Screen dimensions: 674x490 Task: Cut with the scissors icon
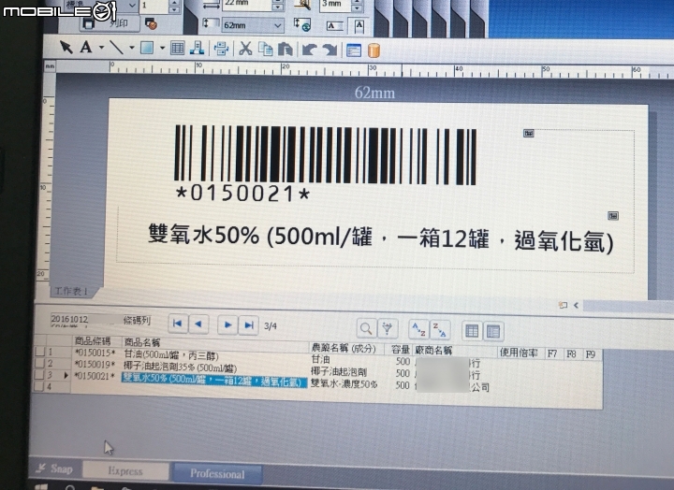[x=245, y=49]
